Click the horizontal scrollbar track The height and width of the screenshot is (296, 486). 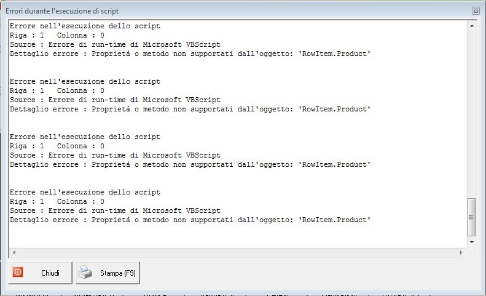point(237,252)
